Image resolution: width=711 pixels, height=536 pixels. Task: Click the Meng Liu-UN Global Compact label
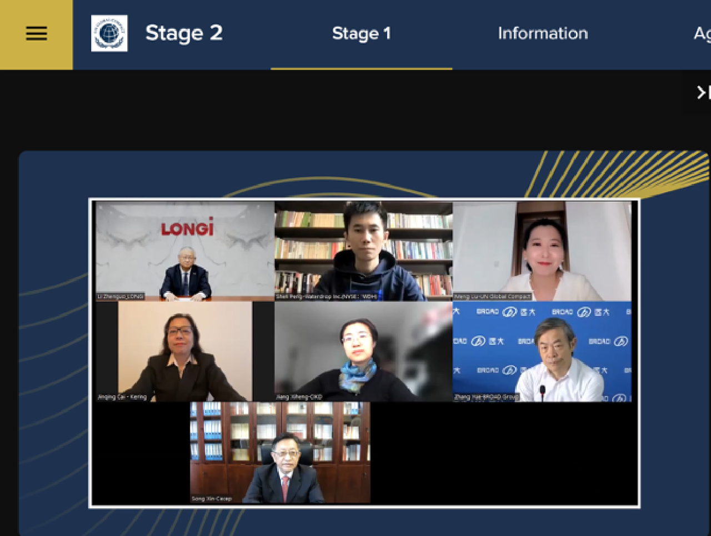coord(492,297)
